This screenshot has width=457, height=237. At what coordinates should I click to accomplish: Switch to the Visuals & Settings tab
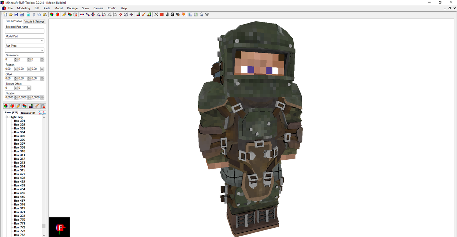pos(34,21)
